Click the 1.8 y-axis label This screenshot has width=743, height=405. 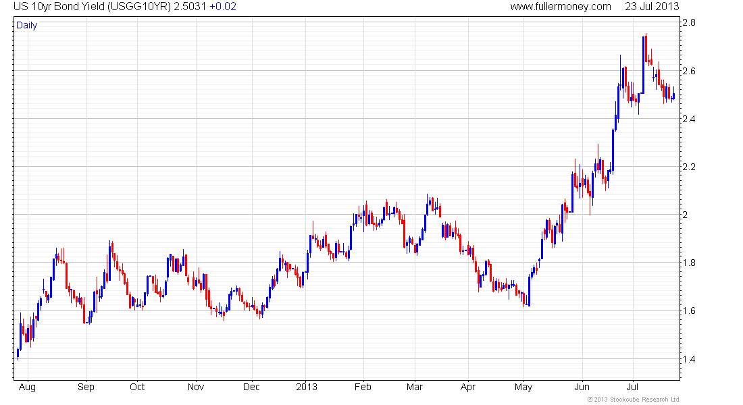pyautogui.click(x=689, y=263)
